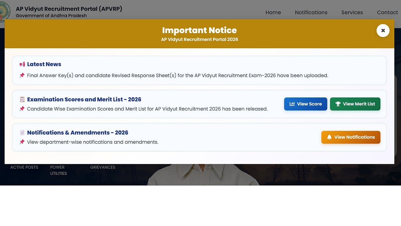The width and height of the screenshot is (401, 226).
Task: Click the clipboard icon beside Examination Scores
Action: click(x=22, y=99)
